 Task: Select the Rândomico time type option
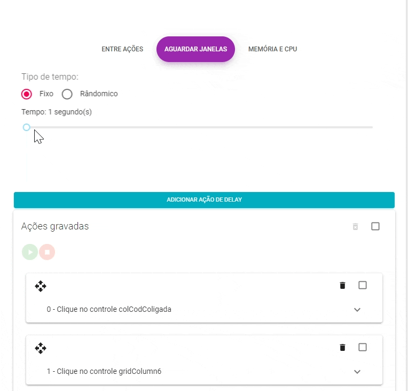pyautogui.click(x=67, y=94)
